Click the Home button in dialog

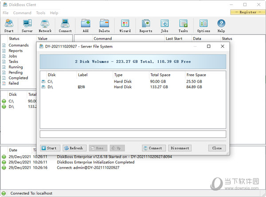click(x=98, y=148)
